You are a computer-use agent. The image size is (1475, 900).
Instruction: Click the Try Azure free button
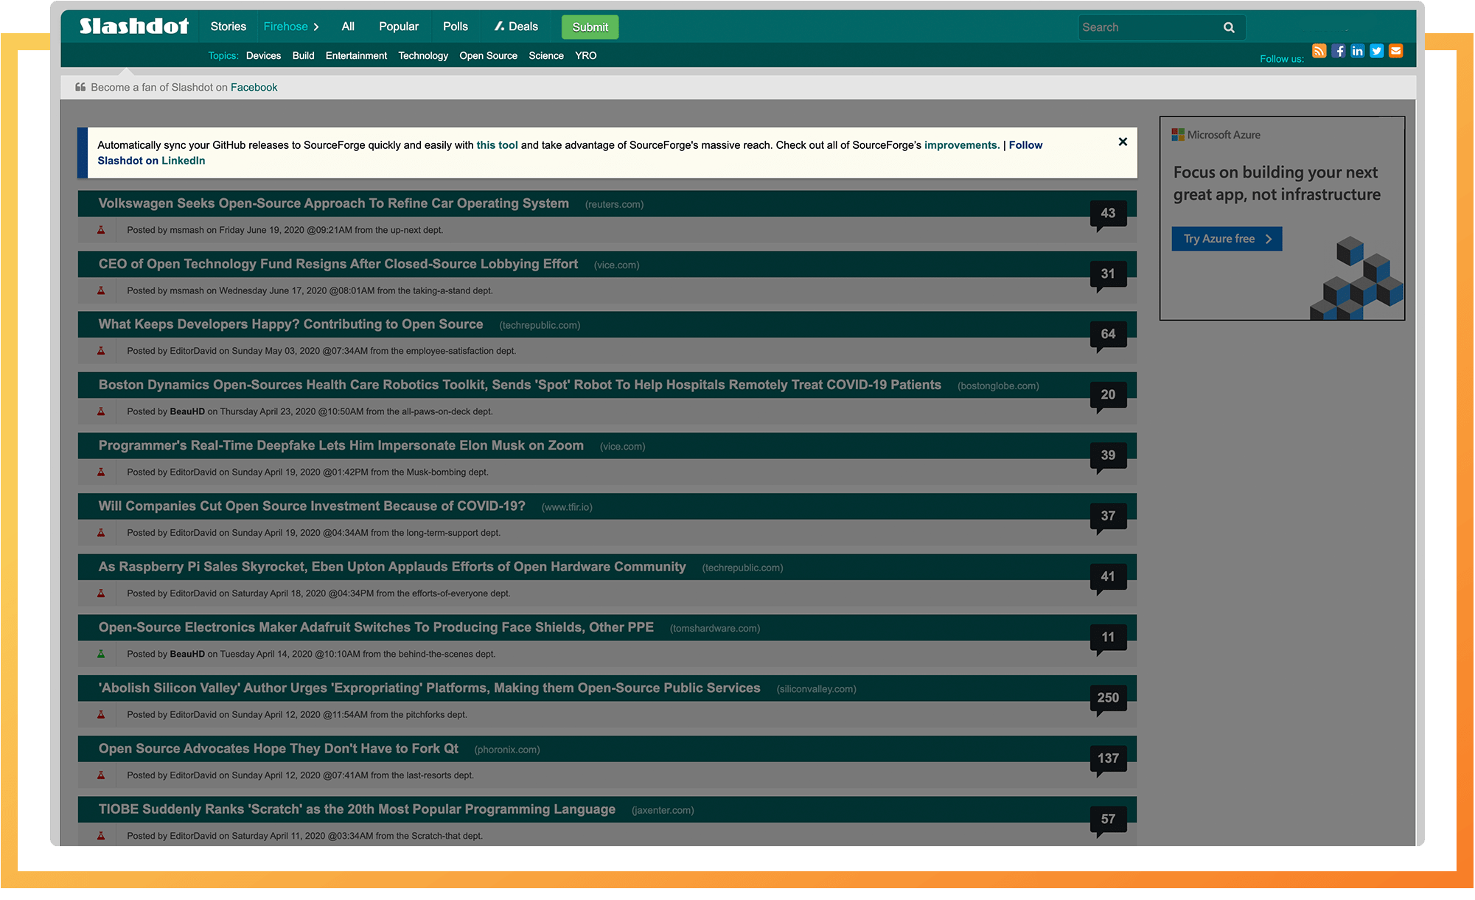click(1227, 239)
